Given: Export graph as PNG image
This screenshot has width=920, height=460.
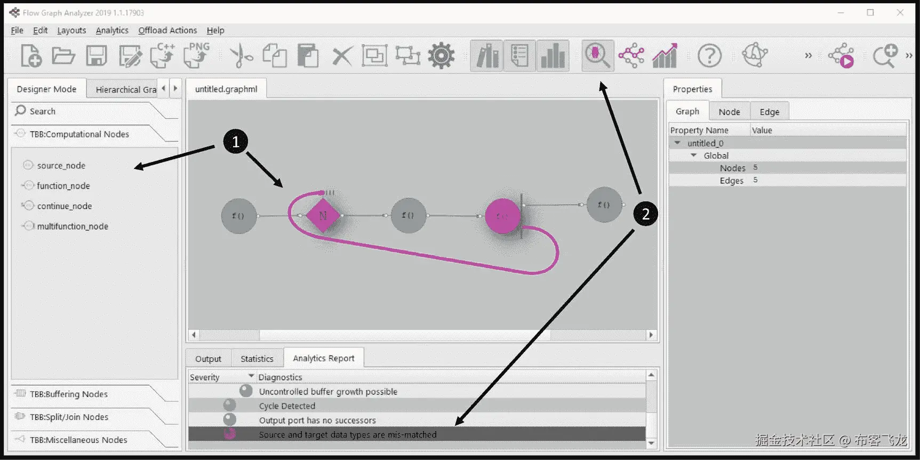Looking at the screenshot, I should [196, 55].
